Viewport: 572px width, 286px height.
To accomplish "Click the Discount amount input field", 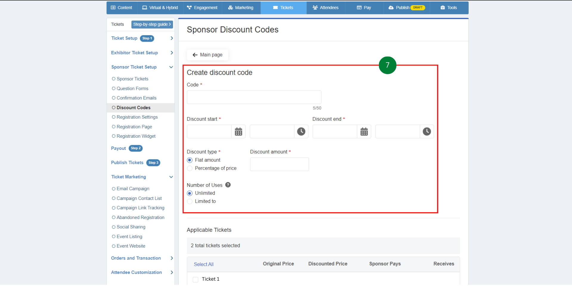I will coord(279,164).
